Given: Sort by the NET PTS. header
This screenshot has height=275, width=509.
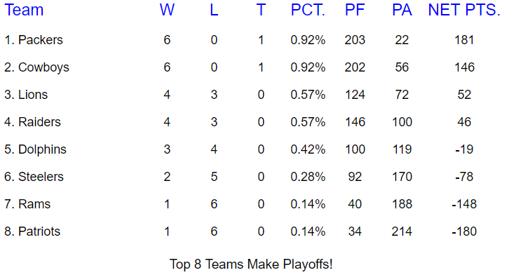Looking at the screenshot, I should tap(464, 10).
